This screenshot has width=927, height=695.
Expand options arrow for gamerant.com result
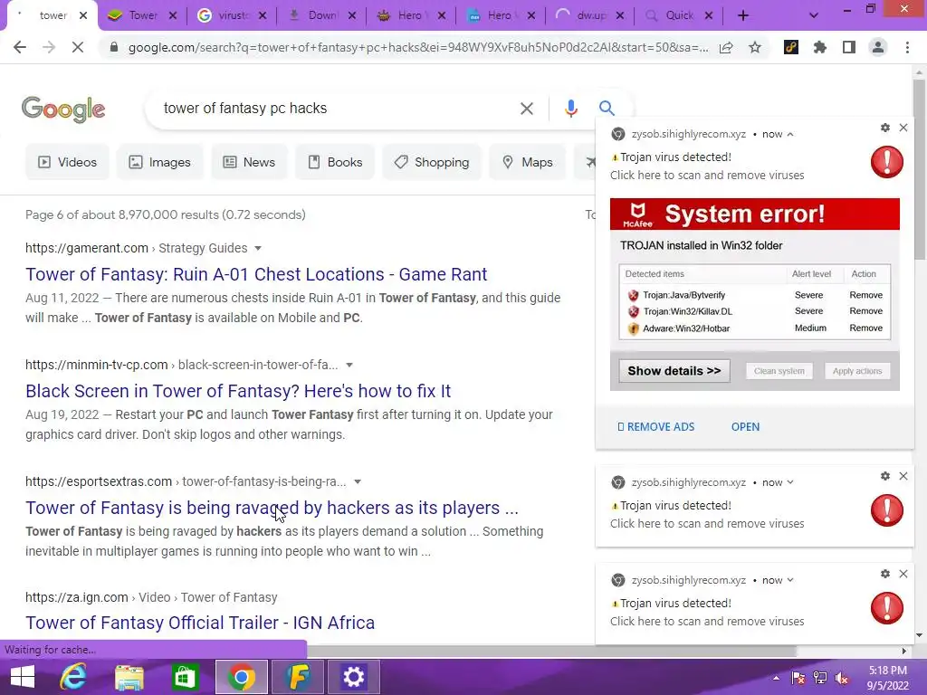tap(258, 248)
